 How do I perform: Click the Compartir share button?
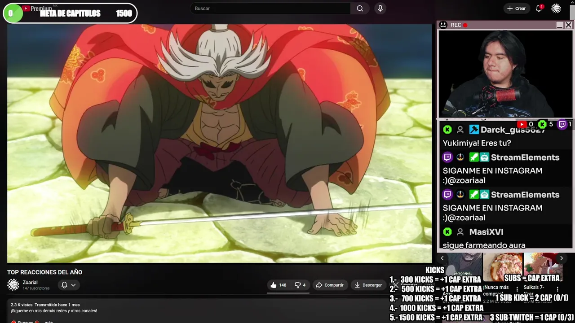(329, 285)
